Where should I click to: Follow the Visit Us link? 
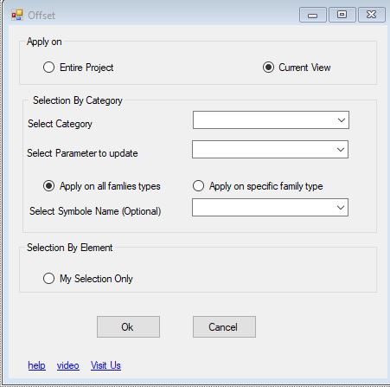(x=105, y=365)
